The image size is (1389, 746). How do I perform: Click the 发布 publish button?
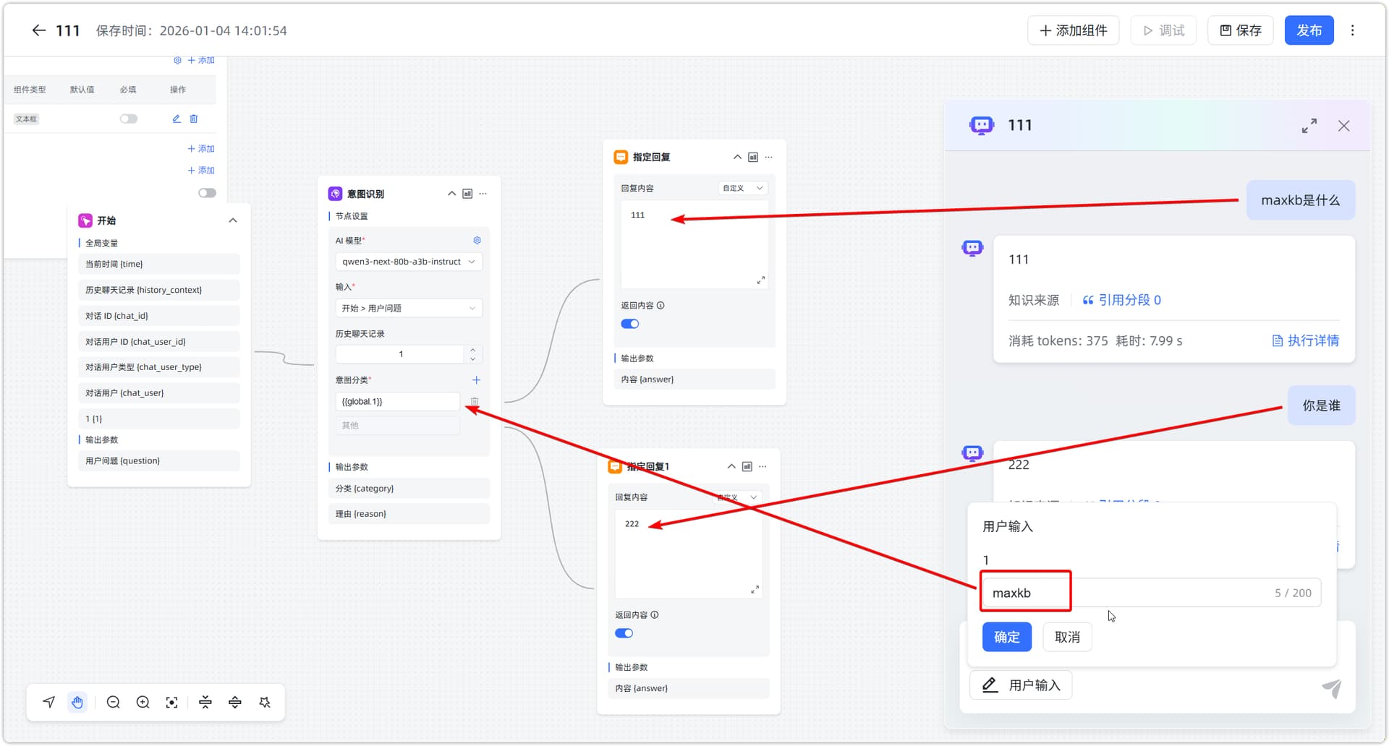click(x=1309, y=30)
